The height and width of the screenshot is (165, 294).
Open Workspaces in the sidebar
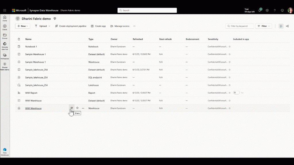(5, 56)
